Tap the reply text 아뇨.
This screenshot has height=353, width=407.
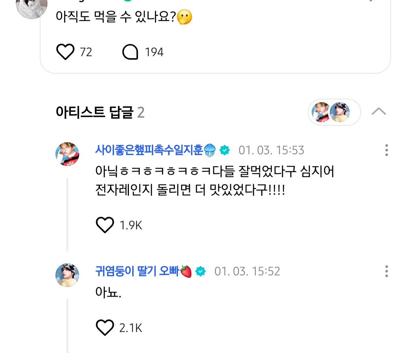pos(107,292)
